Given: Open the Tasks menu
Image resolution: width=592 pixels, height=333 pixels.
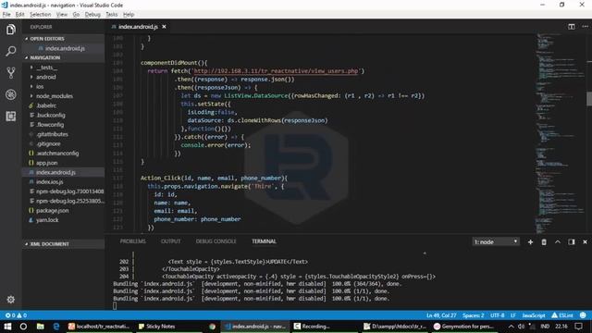Looking at the screenshot, I should click(x=111, y=15).
